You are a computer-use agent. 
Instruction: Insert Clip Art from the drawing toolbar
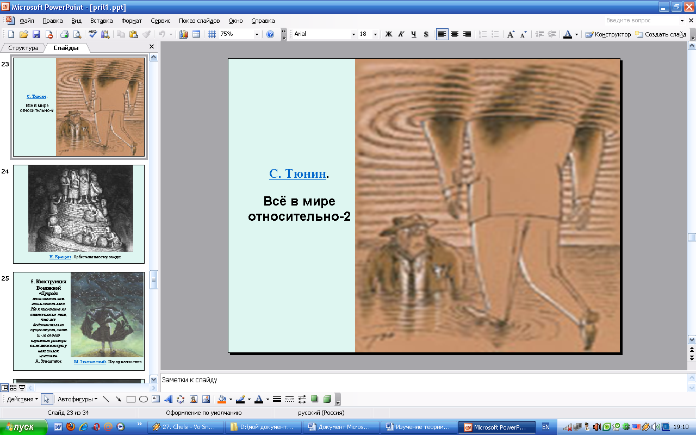(x=193, y=399)
